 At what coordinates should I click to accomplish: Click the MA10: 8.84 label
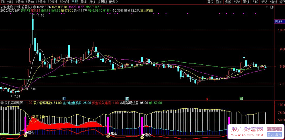(x=60, y=7)
